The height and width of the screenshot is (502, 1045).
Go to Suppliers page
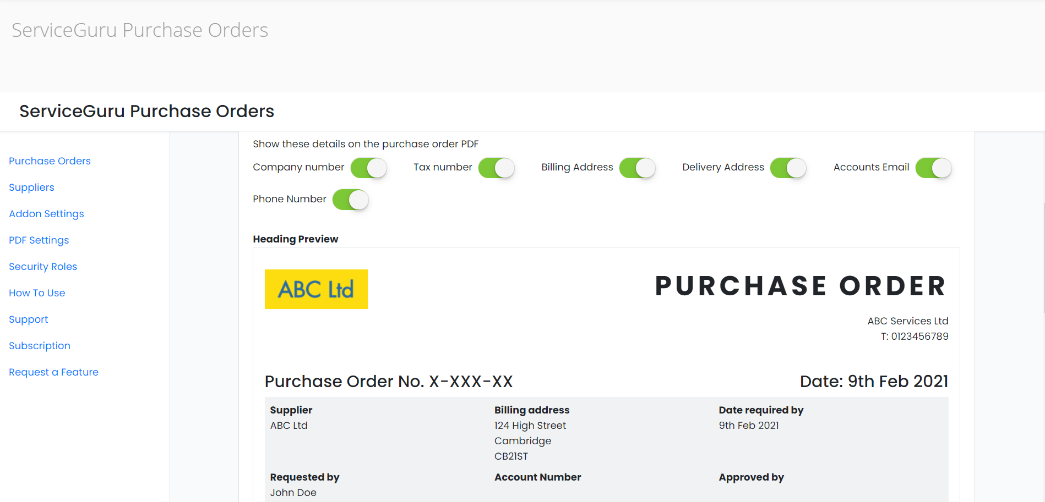(x=31, y=187)
